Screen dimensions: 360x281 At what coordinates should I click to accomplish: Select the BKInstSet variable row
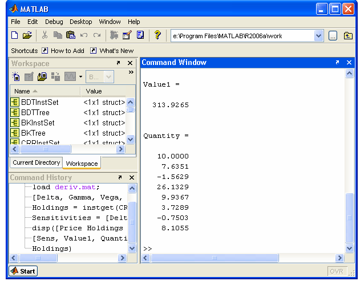click(x=68, y=123)
